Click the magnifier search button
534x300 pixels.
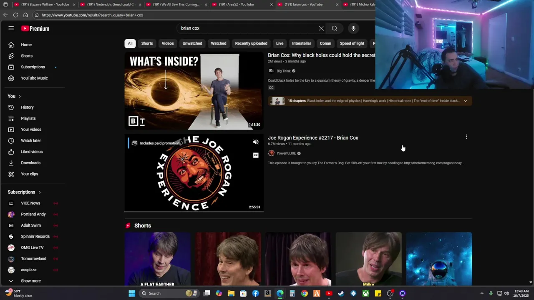coord(335,28)
